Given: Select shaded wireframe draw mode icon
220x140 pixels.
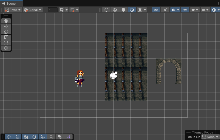Looking at the screenshot, I should (x=115, y=10).
